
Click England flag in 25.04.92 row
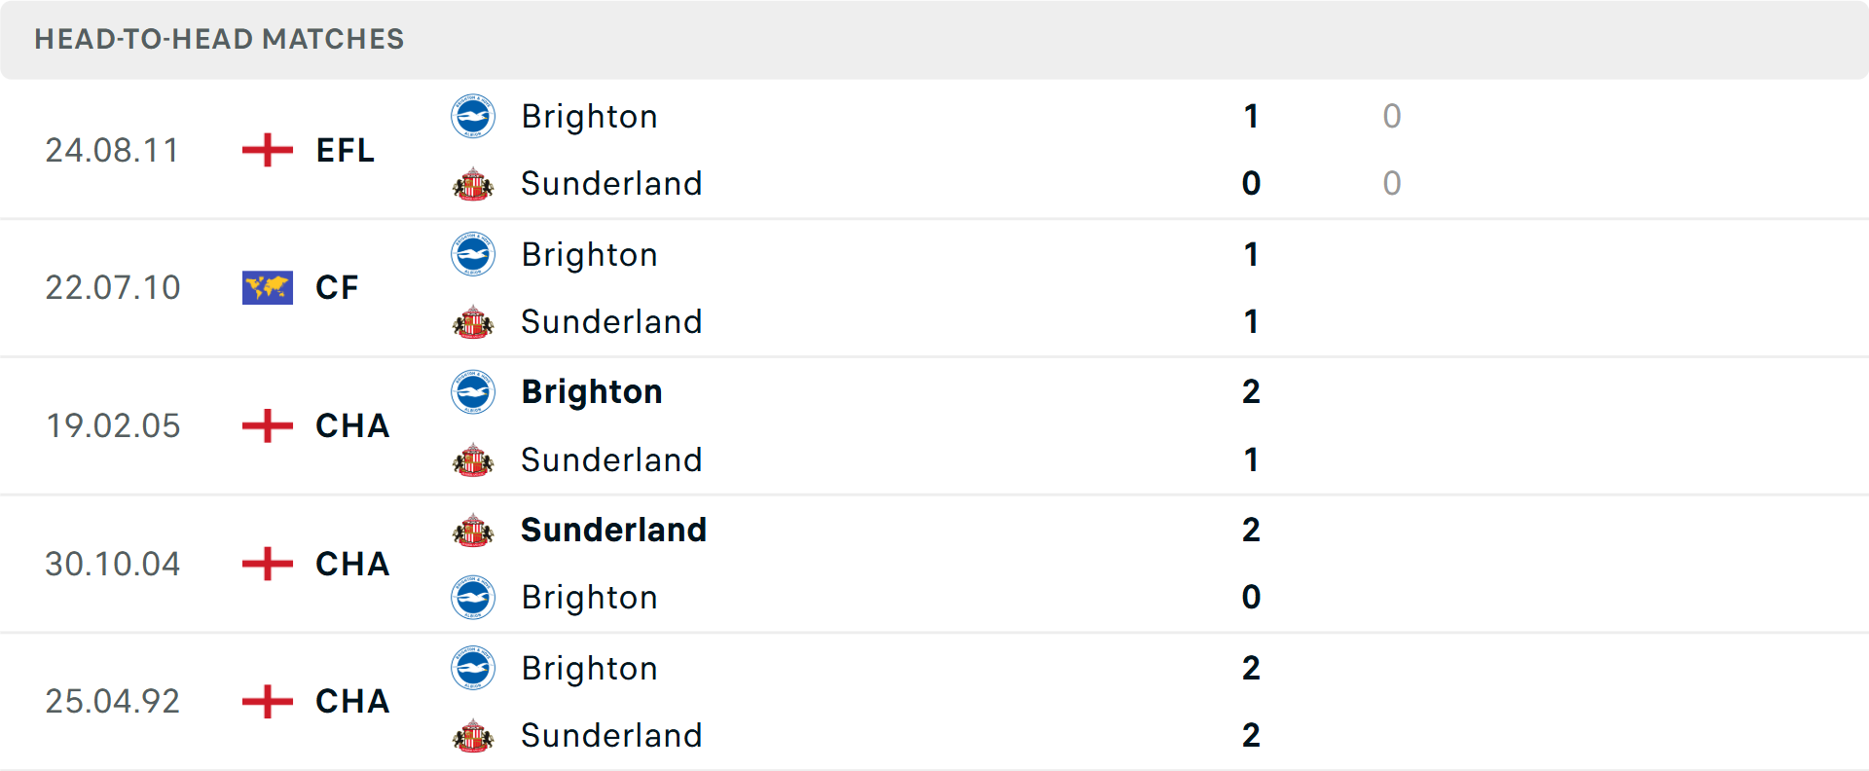pos(267,701)
